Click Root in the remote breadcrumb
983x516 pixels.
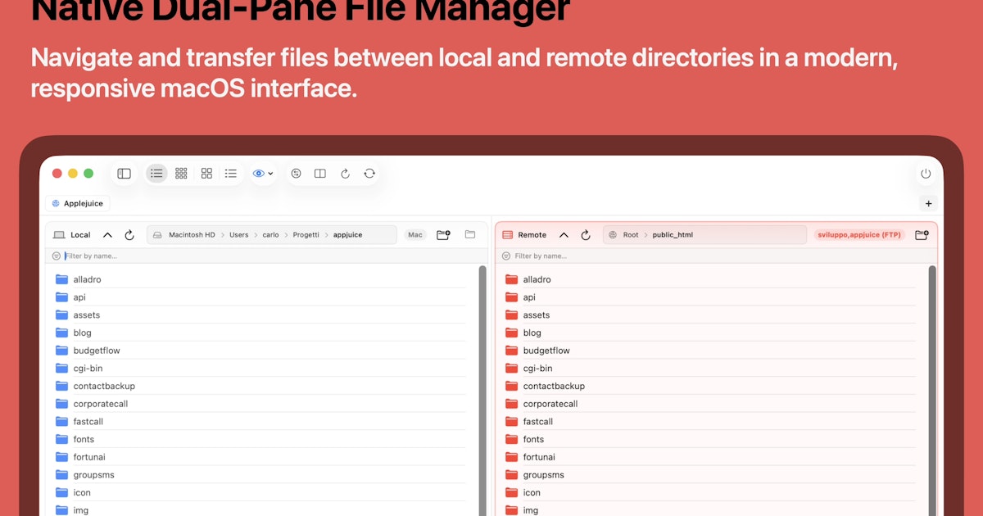point(630,235)
